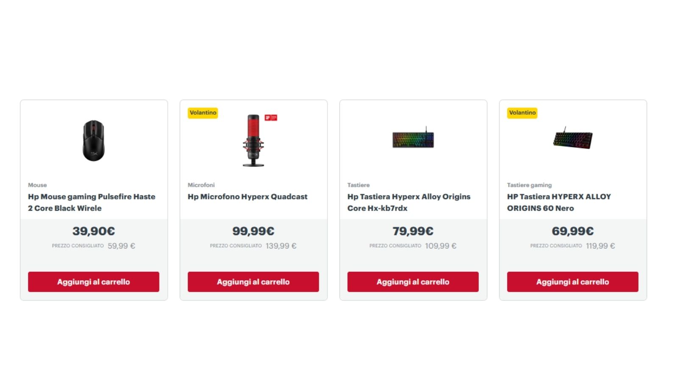Click the iF design award badge icon
The image size is (678, 381).
pos(271,118)
